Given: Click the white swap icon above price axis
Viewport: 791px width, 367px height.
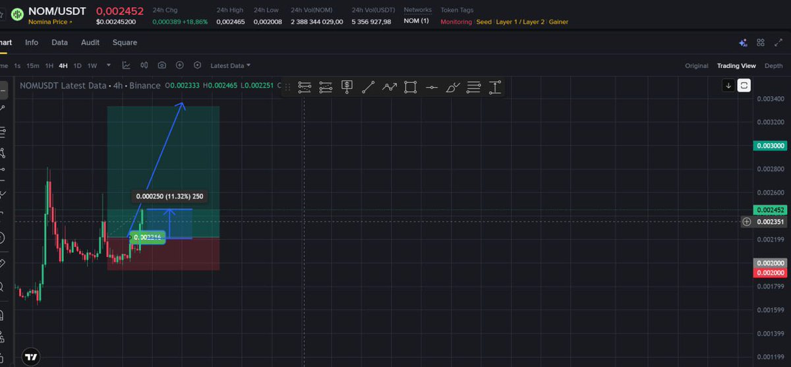Looking at the screenshot, I should click(744, 85).
